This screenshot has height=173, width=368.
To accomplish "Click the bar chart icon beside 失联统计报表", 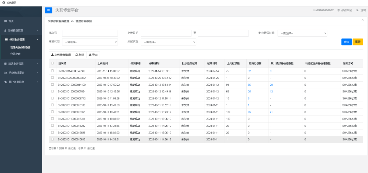I will point(5,73).
